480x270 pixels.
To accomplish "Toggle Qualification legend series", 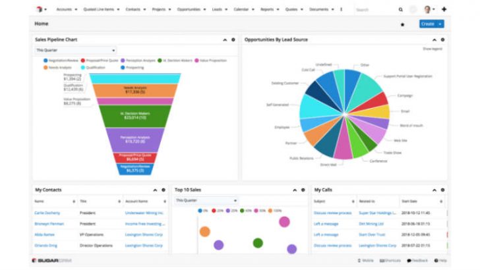I will (x=93, y=68).
